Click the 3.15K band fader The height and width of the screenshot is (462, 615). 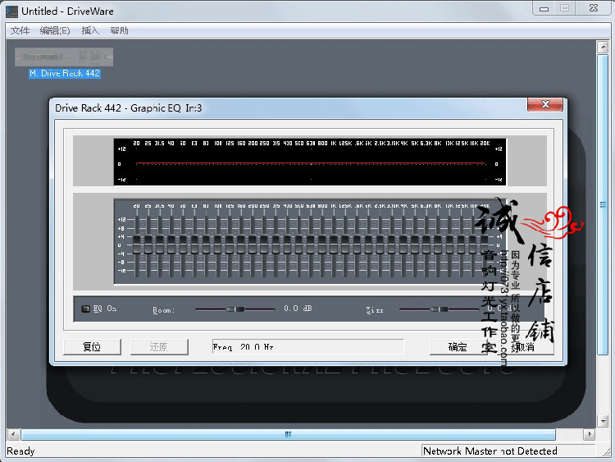[392, 245]
